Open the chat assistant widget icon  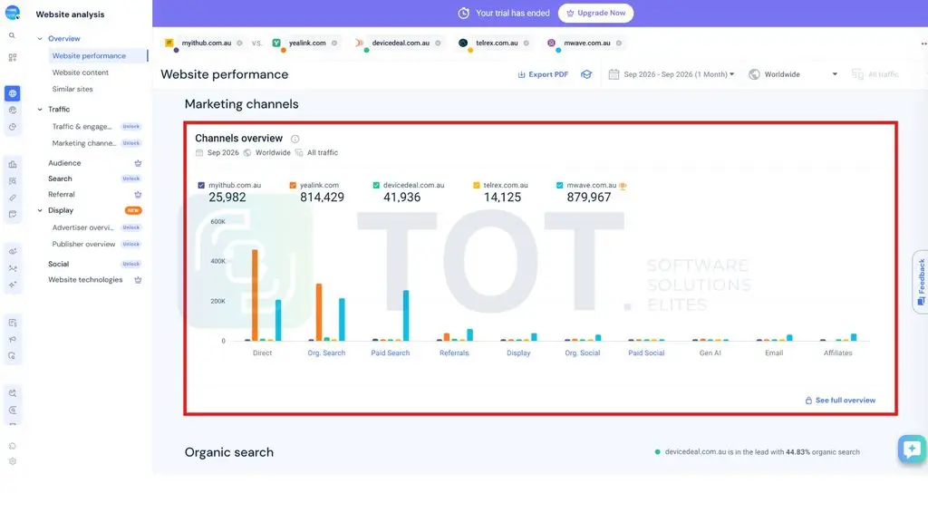[912, 449]
